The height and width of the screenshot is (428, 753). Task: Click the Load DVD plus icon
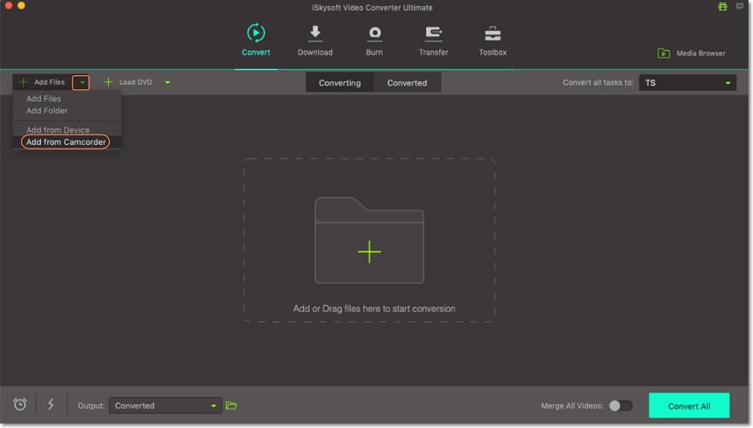coord(109,82)
